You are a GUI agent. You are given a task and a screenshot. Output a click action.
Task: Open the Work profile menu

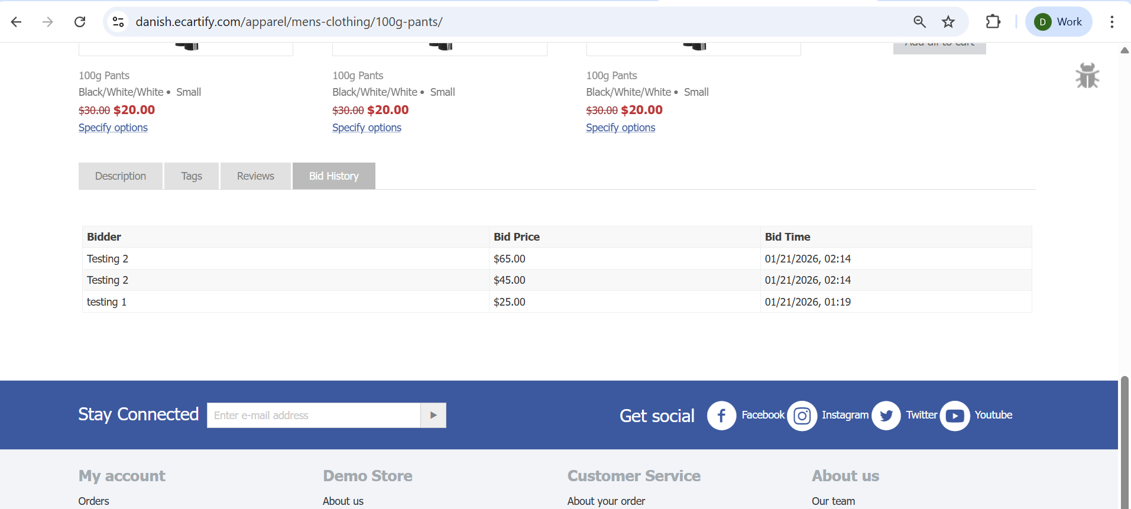(x=1058, y=22)
